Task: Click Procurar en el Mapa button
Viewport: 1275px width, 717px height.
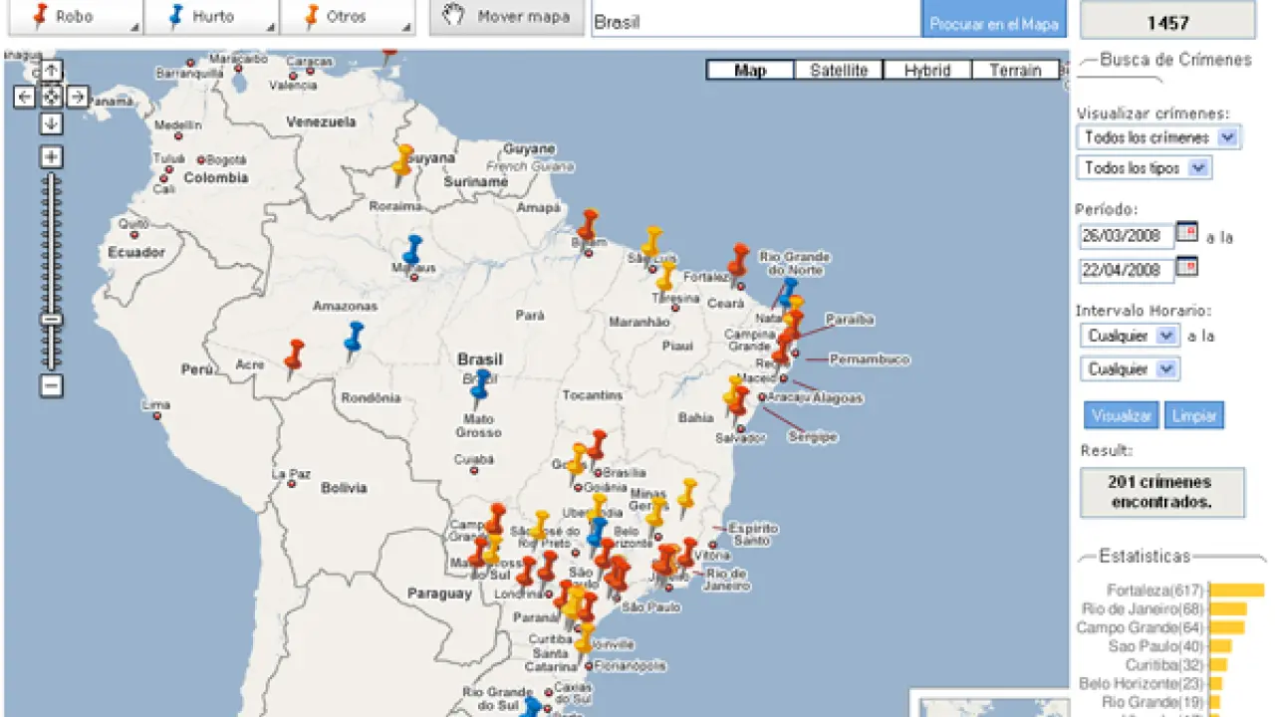Action: 994,23
